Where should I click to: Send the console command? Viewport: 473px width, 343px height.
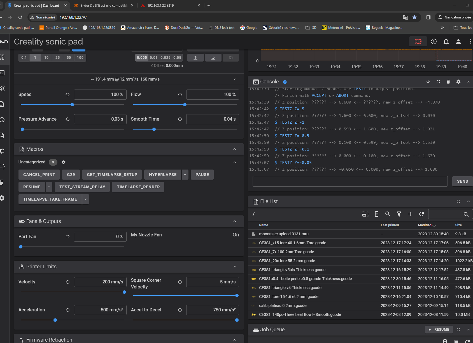[462, 181]
